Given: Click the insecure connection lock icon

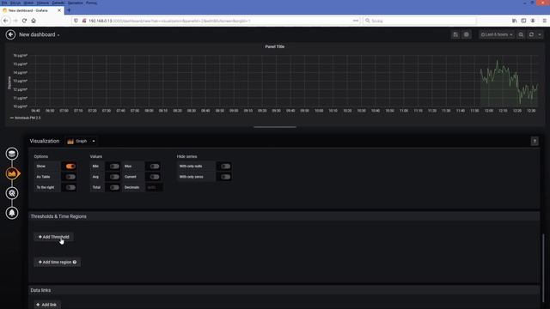Looking at the screenshot, I should coord(84,21).
